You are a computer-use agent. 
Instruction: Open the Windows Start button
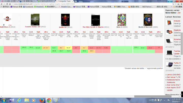4,100
